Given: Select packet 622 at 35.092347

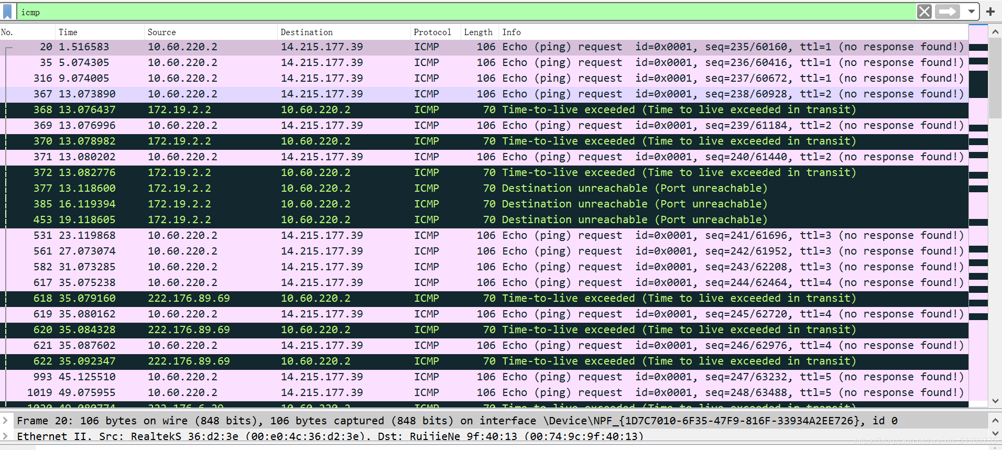Looking at the screenshot, I should 484,361.
